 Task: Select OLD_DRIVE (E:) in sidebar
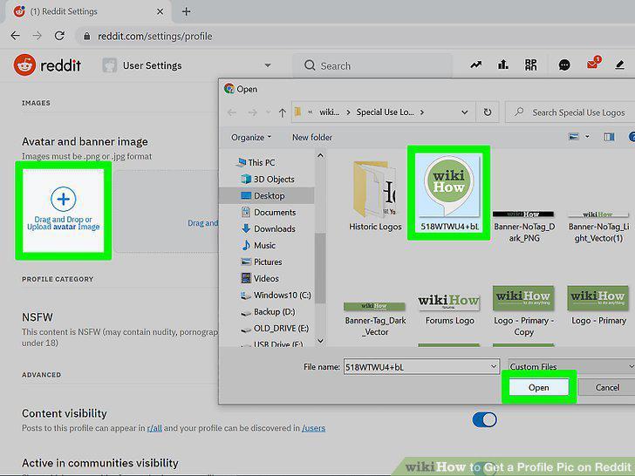[275, 329]
